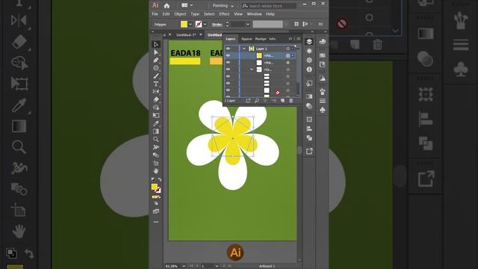The width and height of the screenshot is (478, 269).
Task: Hide the selected yellow polygon sublayer
Action: (x=228, y=55)
